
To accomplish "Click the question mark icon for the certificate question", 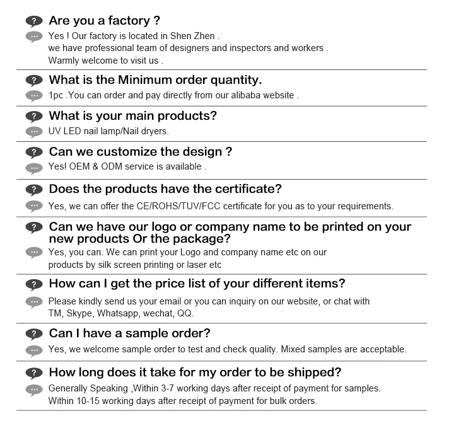I will coord(34,190).
